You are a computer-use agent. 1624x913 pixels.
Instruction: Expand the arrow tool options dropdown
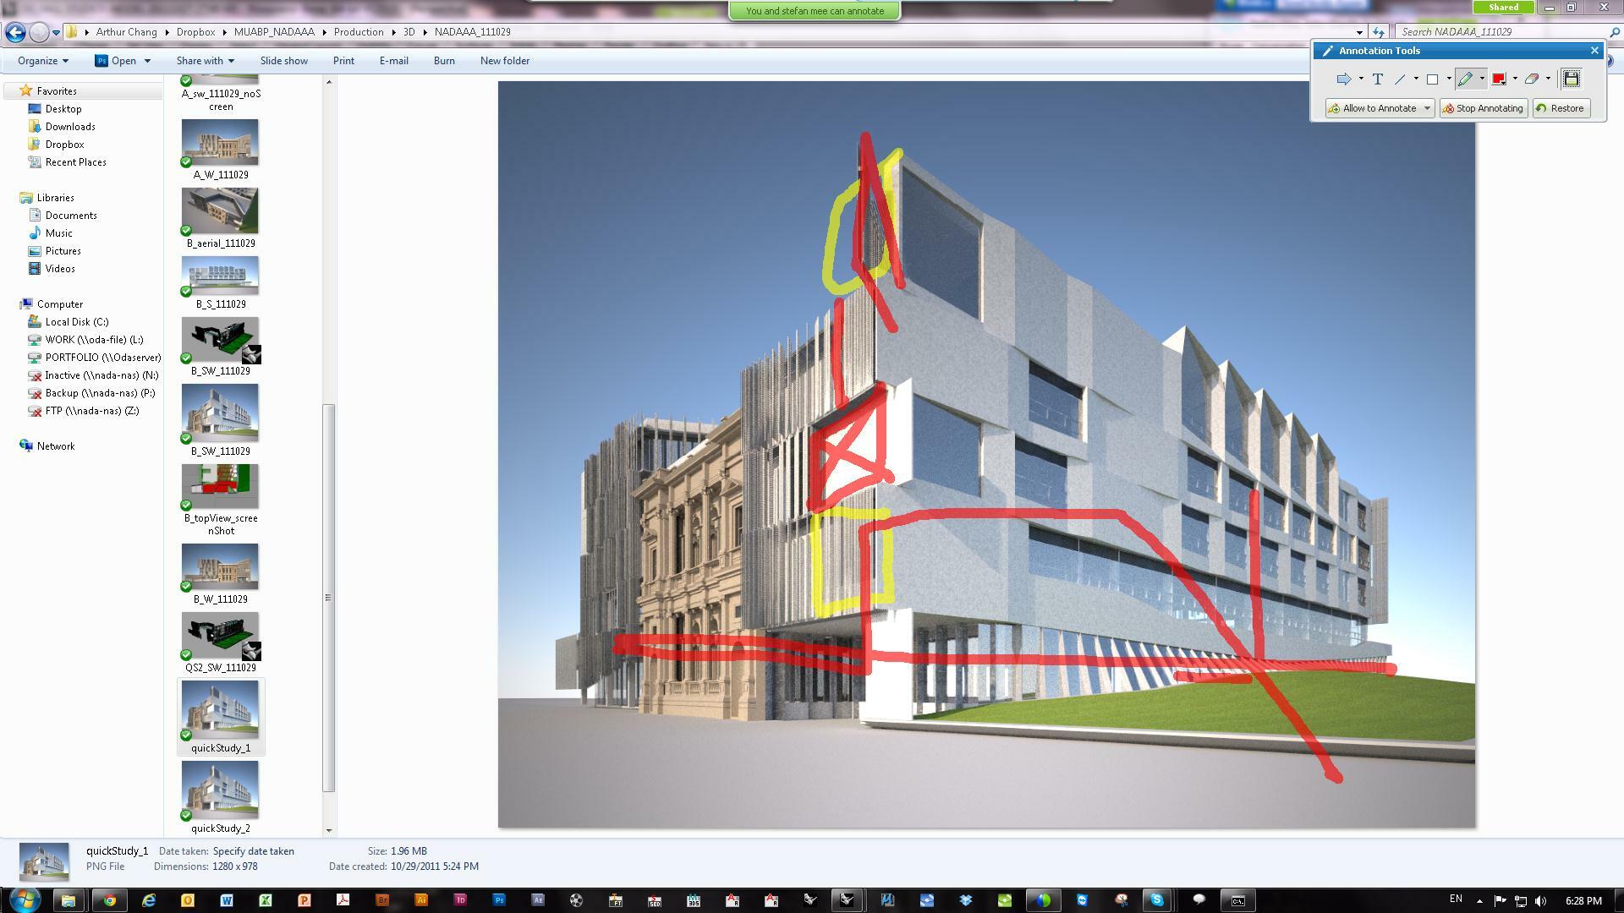pyautogui.click(x=1361, y=79)
